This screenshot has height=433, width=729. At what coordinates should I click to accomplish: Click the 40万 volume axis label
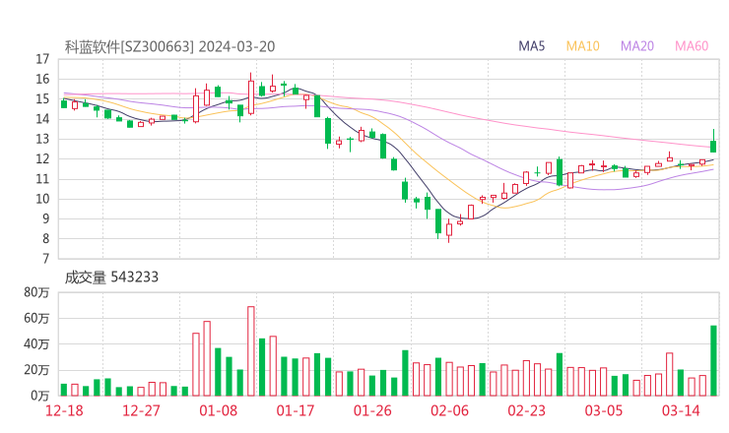[x=36, y=344]
